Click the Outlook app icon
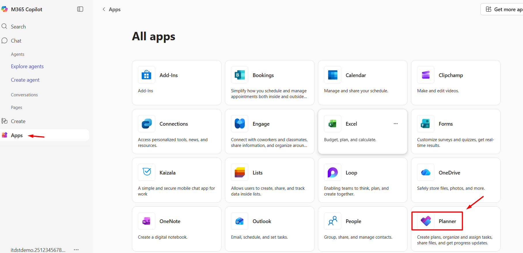Viewport: 523px width, 253px height. (239, 221)
